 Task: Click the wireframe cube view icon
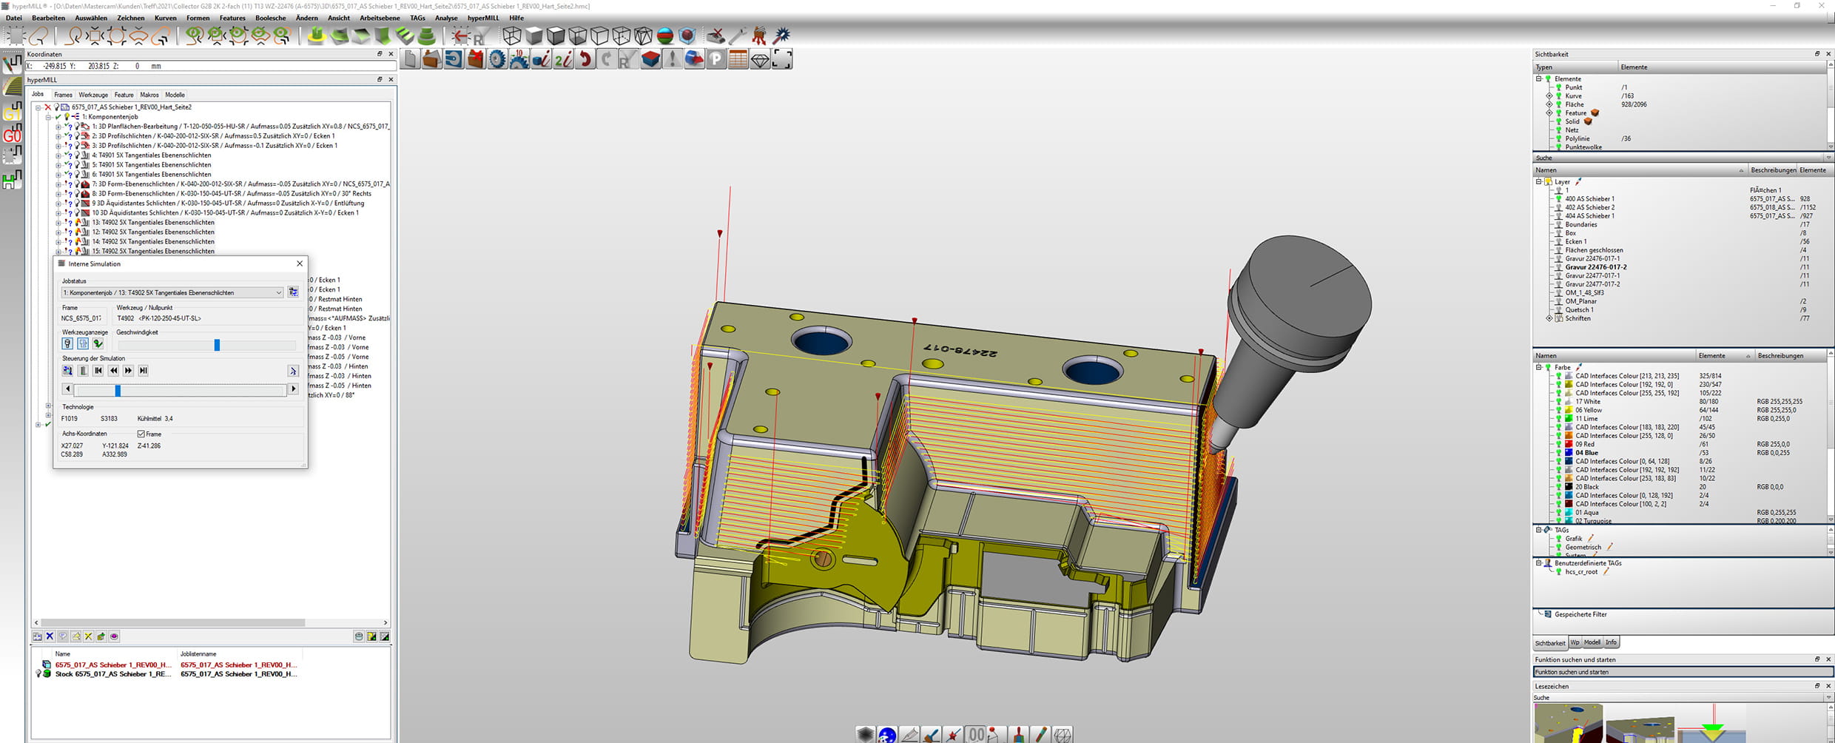click(x=511, y=36)
